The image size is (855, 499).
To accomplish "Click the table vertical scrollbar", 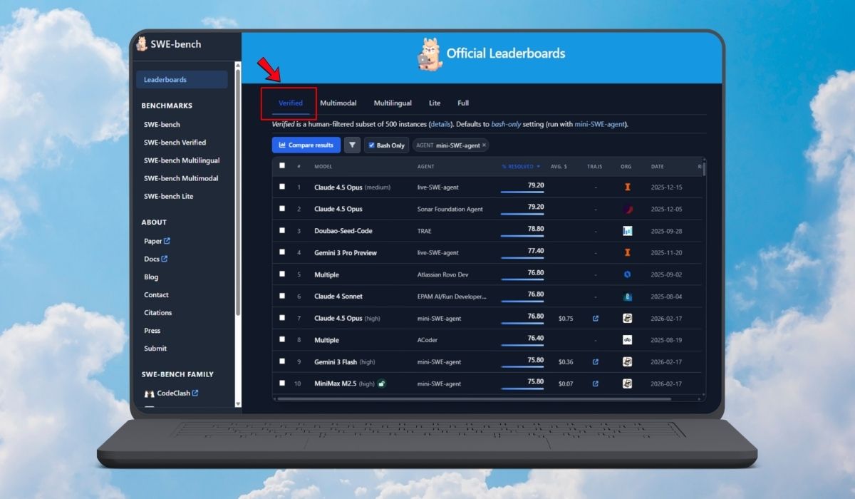I will (705, 168).
